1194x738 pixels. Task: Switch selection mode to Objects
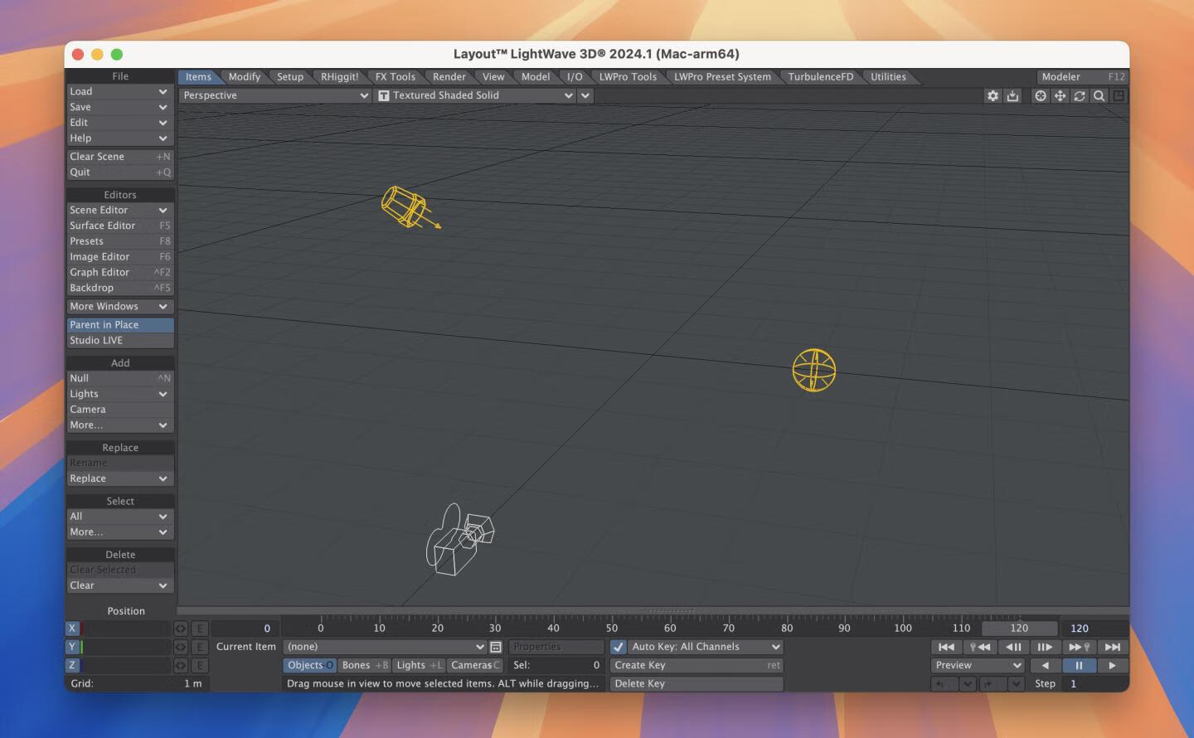(x=310, y=665)
